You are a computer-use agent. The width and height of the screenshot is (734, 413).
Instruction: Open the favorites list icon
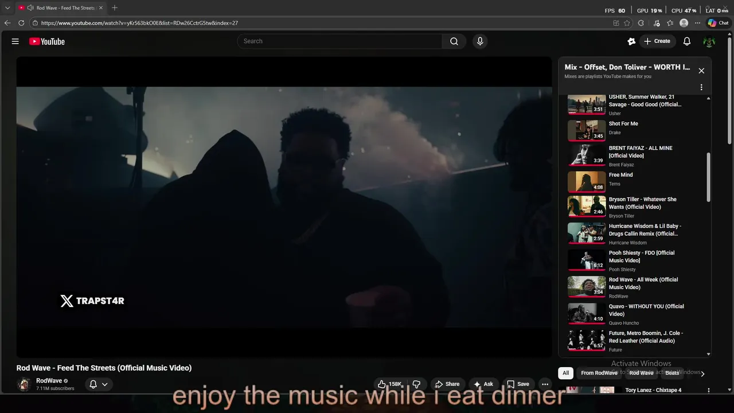point(670,23)
